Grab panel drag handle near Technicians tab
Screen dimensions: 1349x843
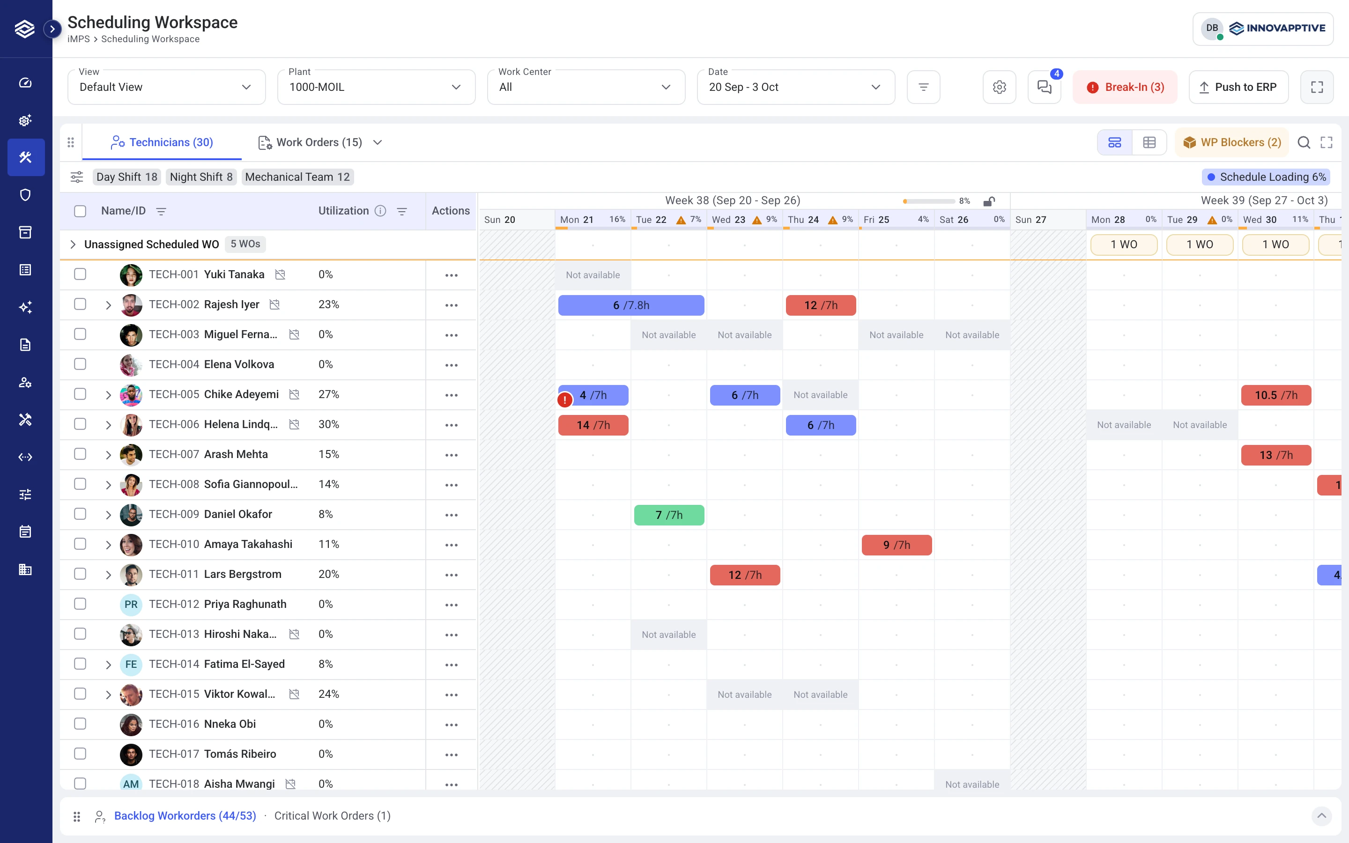pos(71,142)
